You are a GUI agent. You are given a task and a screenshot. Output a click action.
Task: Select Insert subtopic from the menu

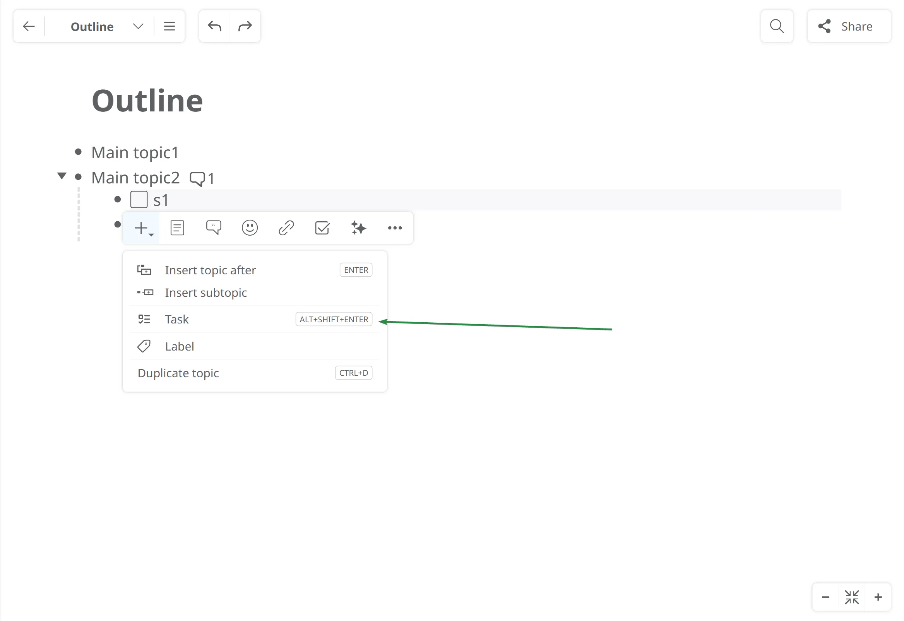point(205,293)
